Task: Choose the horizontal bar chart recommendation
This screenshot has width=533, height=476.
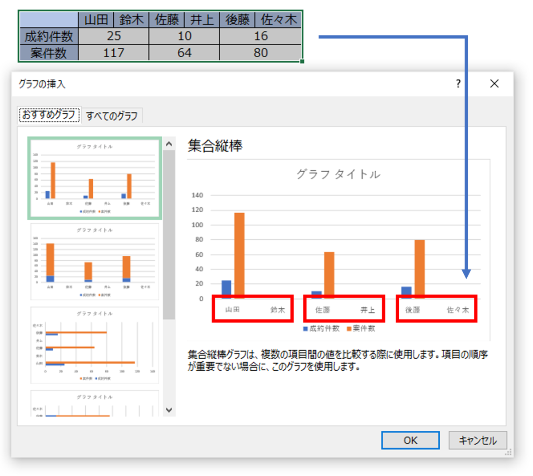Action: pos(95,344)
